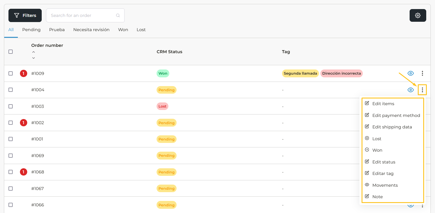Focus the Search for an order field
The height and width of the screenshot is (213, 435).
pyautogui.click(x=82, y=15)
